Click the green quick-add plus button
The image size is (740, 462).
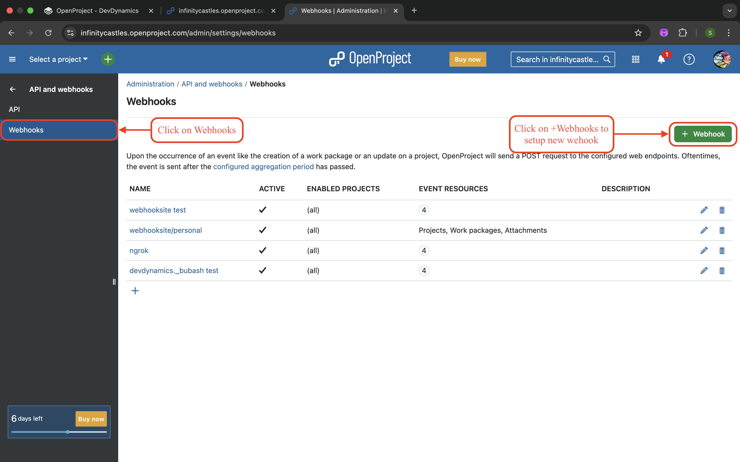[108, 59]
